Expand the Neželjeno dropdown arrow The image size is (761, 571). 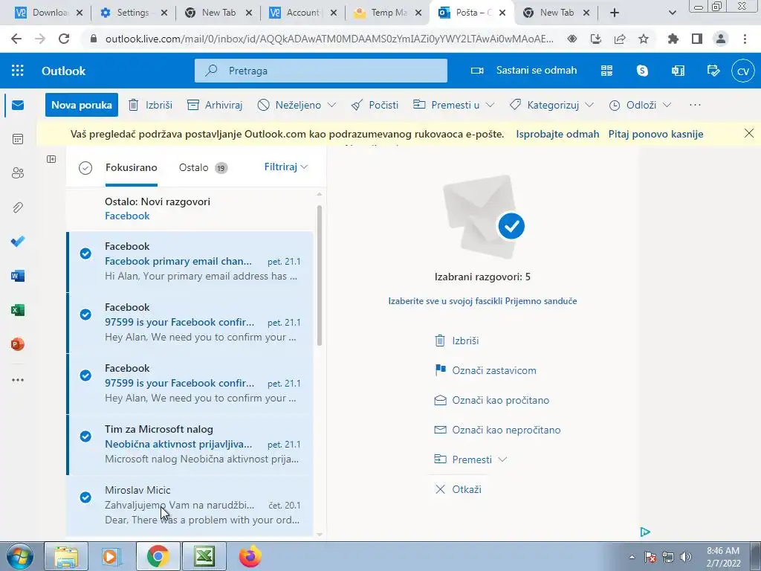[x=332, y=105]
